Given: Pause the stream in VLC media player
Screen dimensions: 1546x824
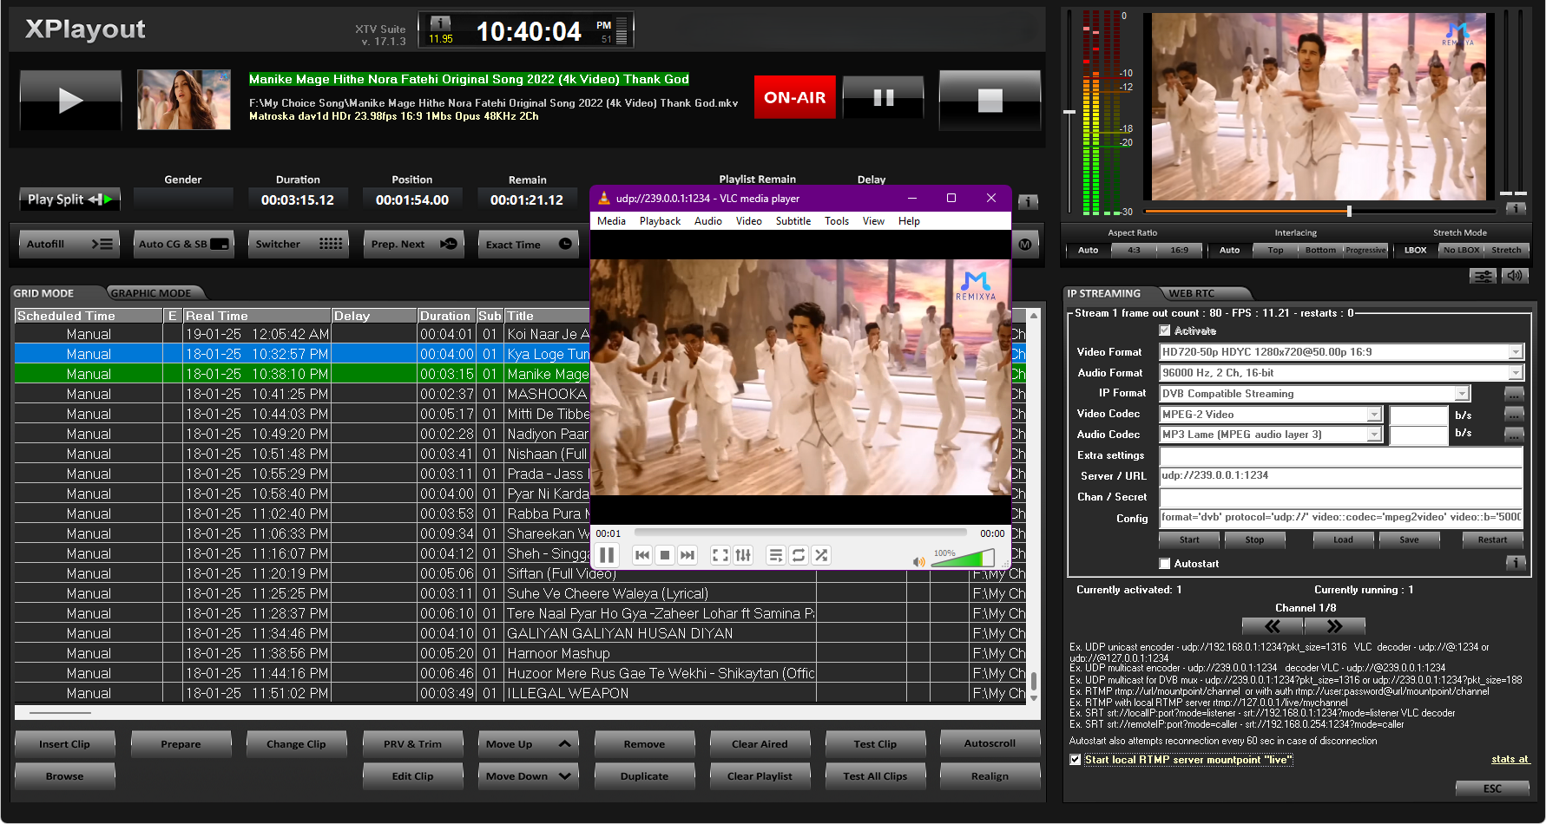Looking at the screenshot, I should pyautogui.click(x=607, y=555).
